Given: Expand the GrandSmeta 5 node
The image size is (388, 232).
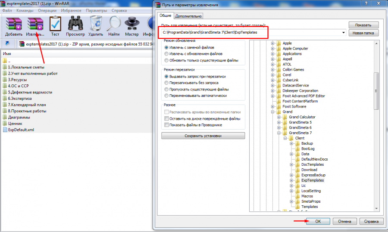Looking at the screenshot, I should [x=279, y=122].
